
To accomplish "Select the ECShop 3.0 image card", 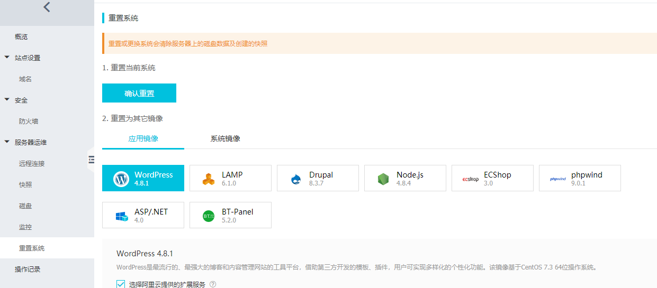I will pos(492,178).
